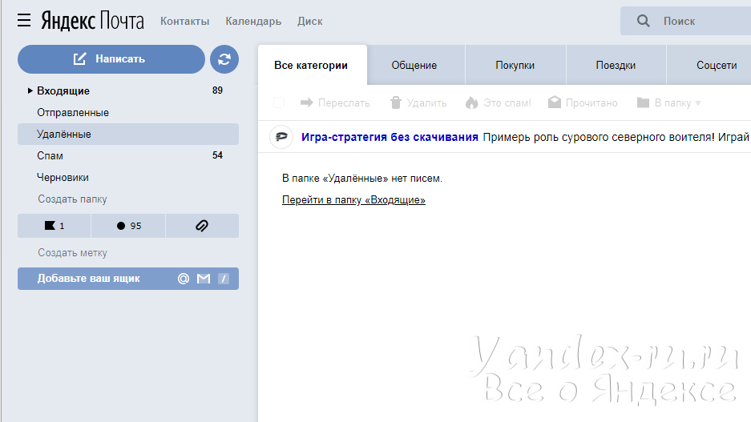Screen dimensions: 751x422
Task: Click the Прочитано toolbar label
Action: (x=592, y=102)
